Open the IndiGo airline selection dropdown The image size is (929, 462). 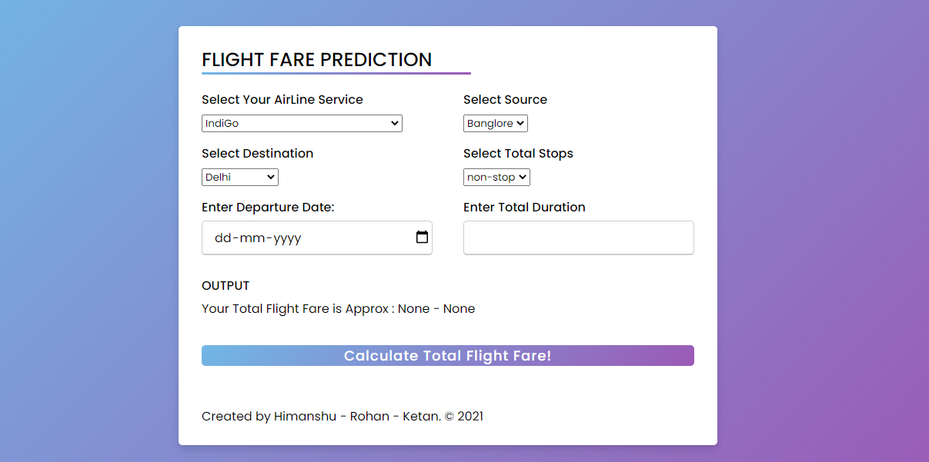coord(300,123)
